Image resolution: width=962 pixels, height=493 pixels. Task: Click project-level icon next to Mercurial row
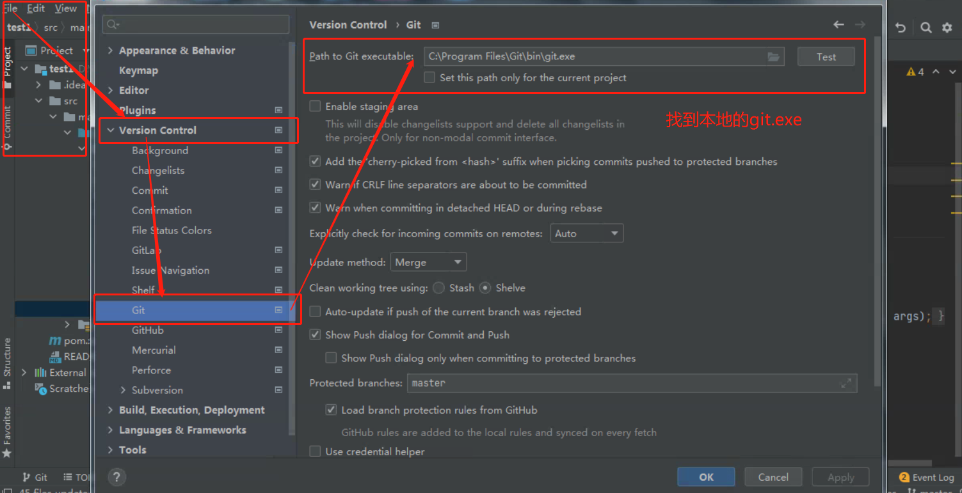click(x=278, y=350)
